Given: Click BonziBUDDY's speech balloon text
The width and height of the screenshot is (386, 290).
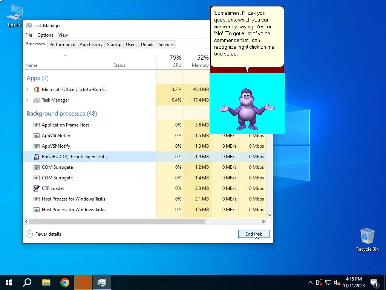Looking at the screenshot, I should 244,33.
